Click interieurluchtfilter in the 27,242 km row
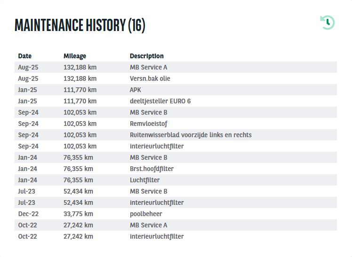This screenshot has height=257, width=352. point(157,236)
